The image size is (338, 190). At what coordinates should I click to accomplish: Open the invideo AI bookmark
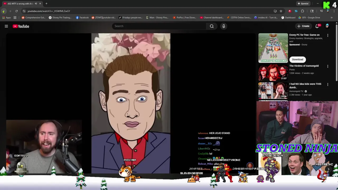click(266, 18)
